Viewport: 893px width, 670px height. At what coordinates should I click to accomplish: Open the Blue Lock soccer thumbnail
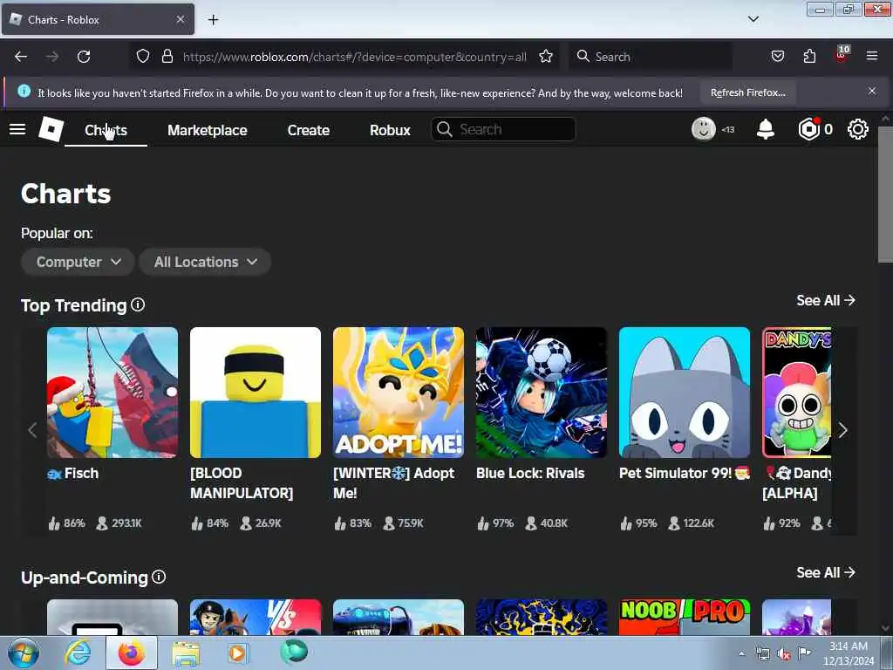(x=541, y=393)
